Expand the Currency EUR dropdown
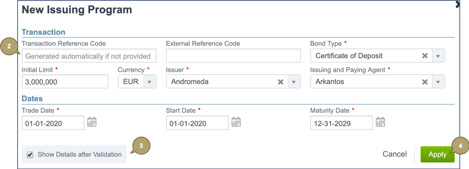469x169 pixels. tap(150, 82)
